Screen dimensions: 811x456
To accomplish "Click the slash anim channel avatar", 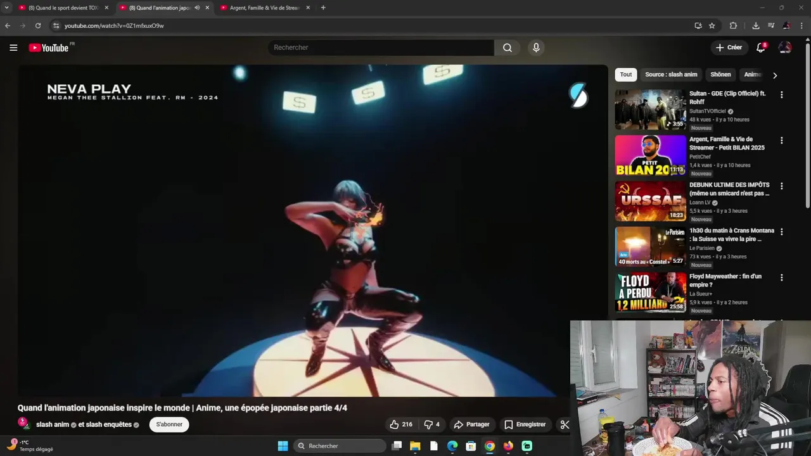I will tap(23, 424).
